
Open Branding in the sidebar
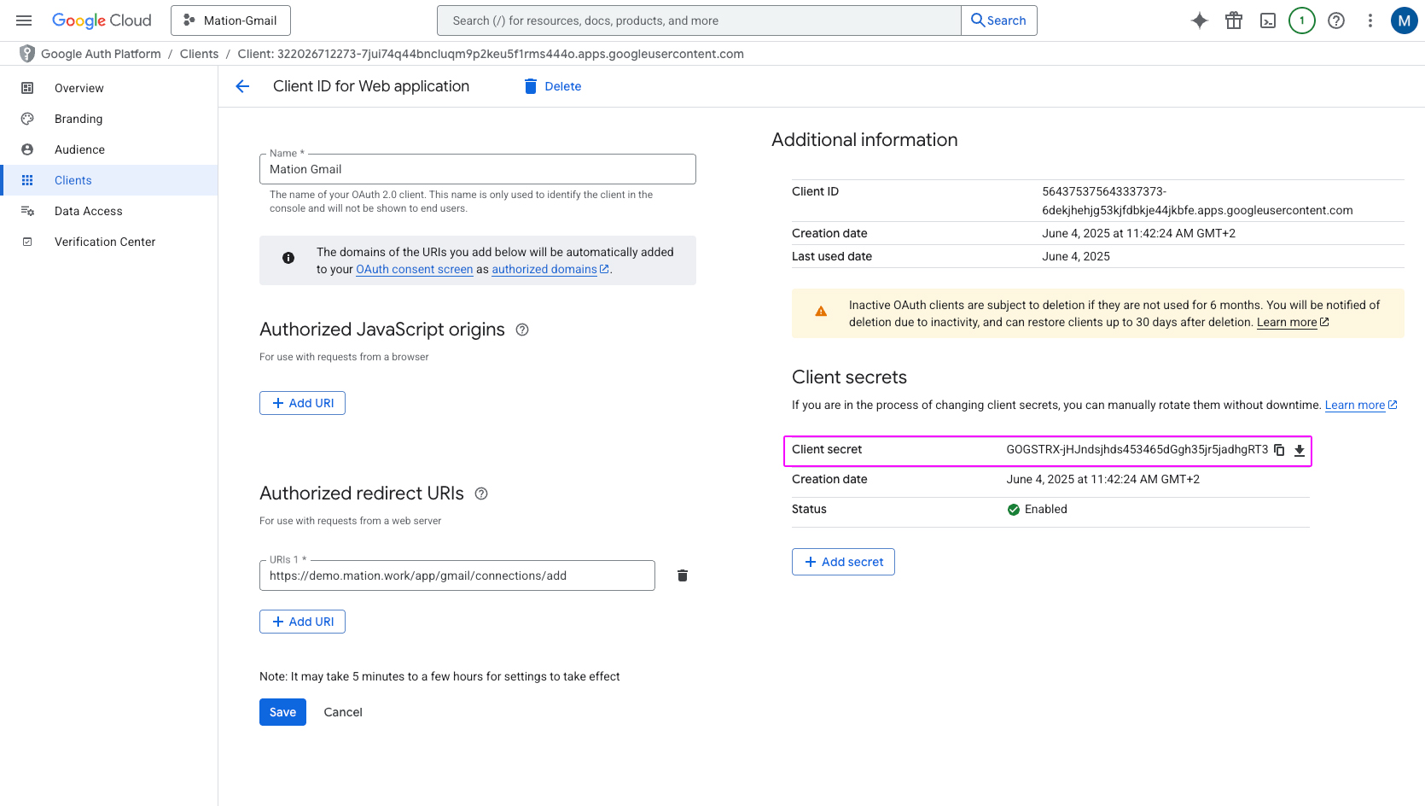(109, 119)
